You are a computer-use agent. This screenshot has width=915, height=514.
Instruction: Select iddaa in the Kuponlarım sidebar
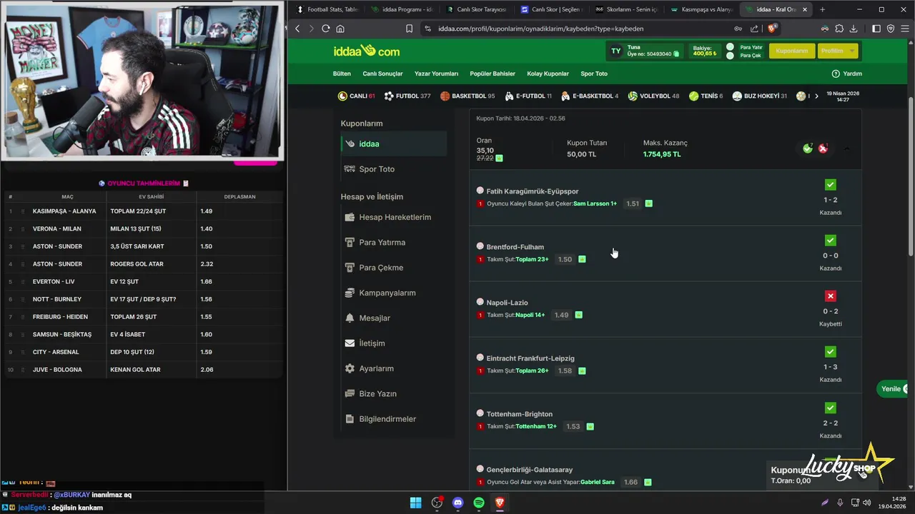coord(392,143)
